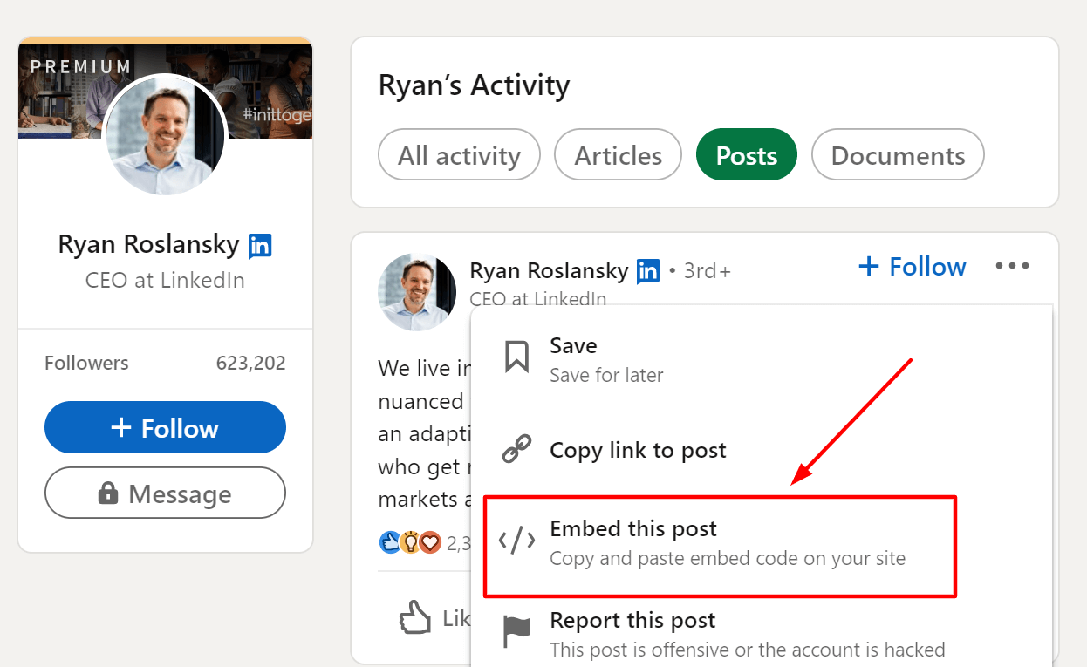Select the </> embed code icon
Image resolution: width=1087 pixels, height=667 pixels.
tap(517, 539)
